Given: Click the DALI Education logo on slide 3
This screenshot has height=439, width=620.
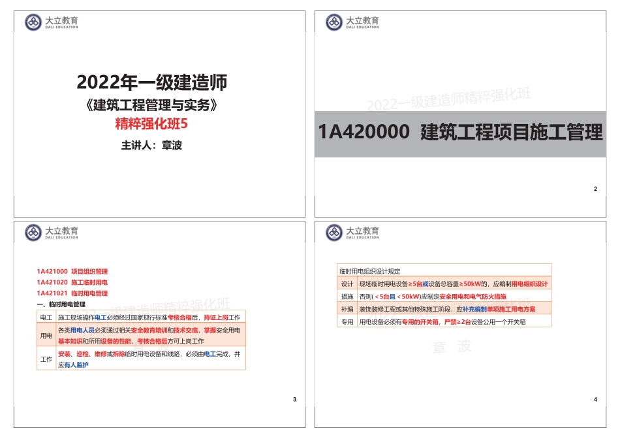Looking at the screenshot, I should click(52, 233).
